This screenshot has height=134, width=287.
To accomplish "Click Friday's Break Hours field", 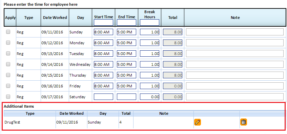I will pyautogui.click(x=149, y=86).
